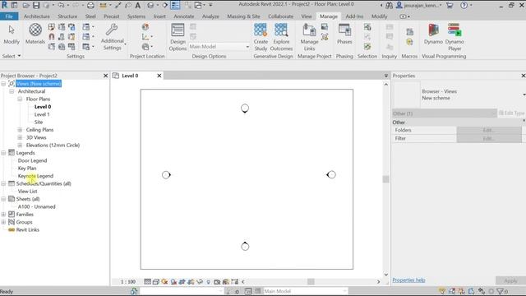The height and width of the screenshot is (296, 526).
Task: Click the Save icon in quick access toolbar
Action: (x=36, y=6)
